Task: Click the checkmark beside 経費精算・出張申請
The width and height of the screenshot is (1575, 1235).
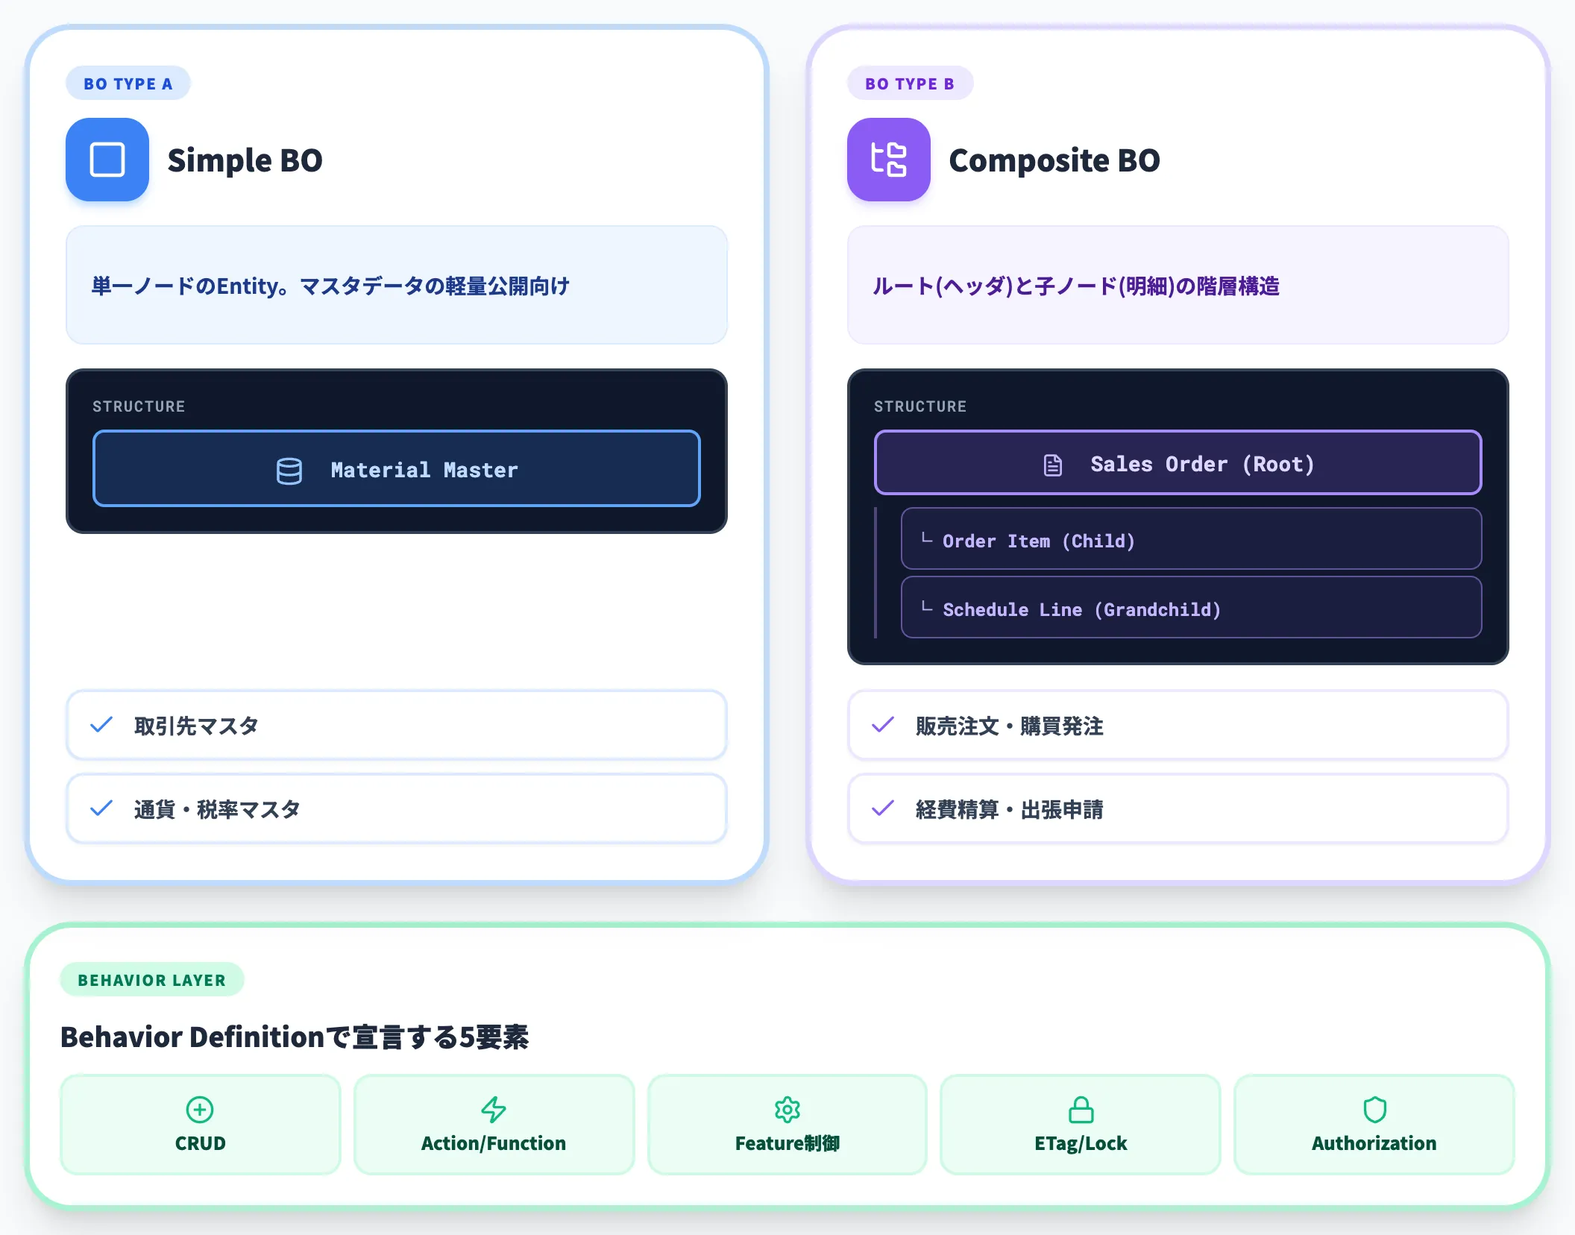Action: pyautogui.click(x=883, y=808)
